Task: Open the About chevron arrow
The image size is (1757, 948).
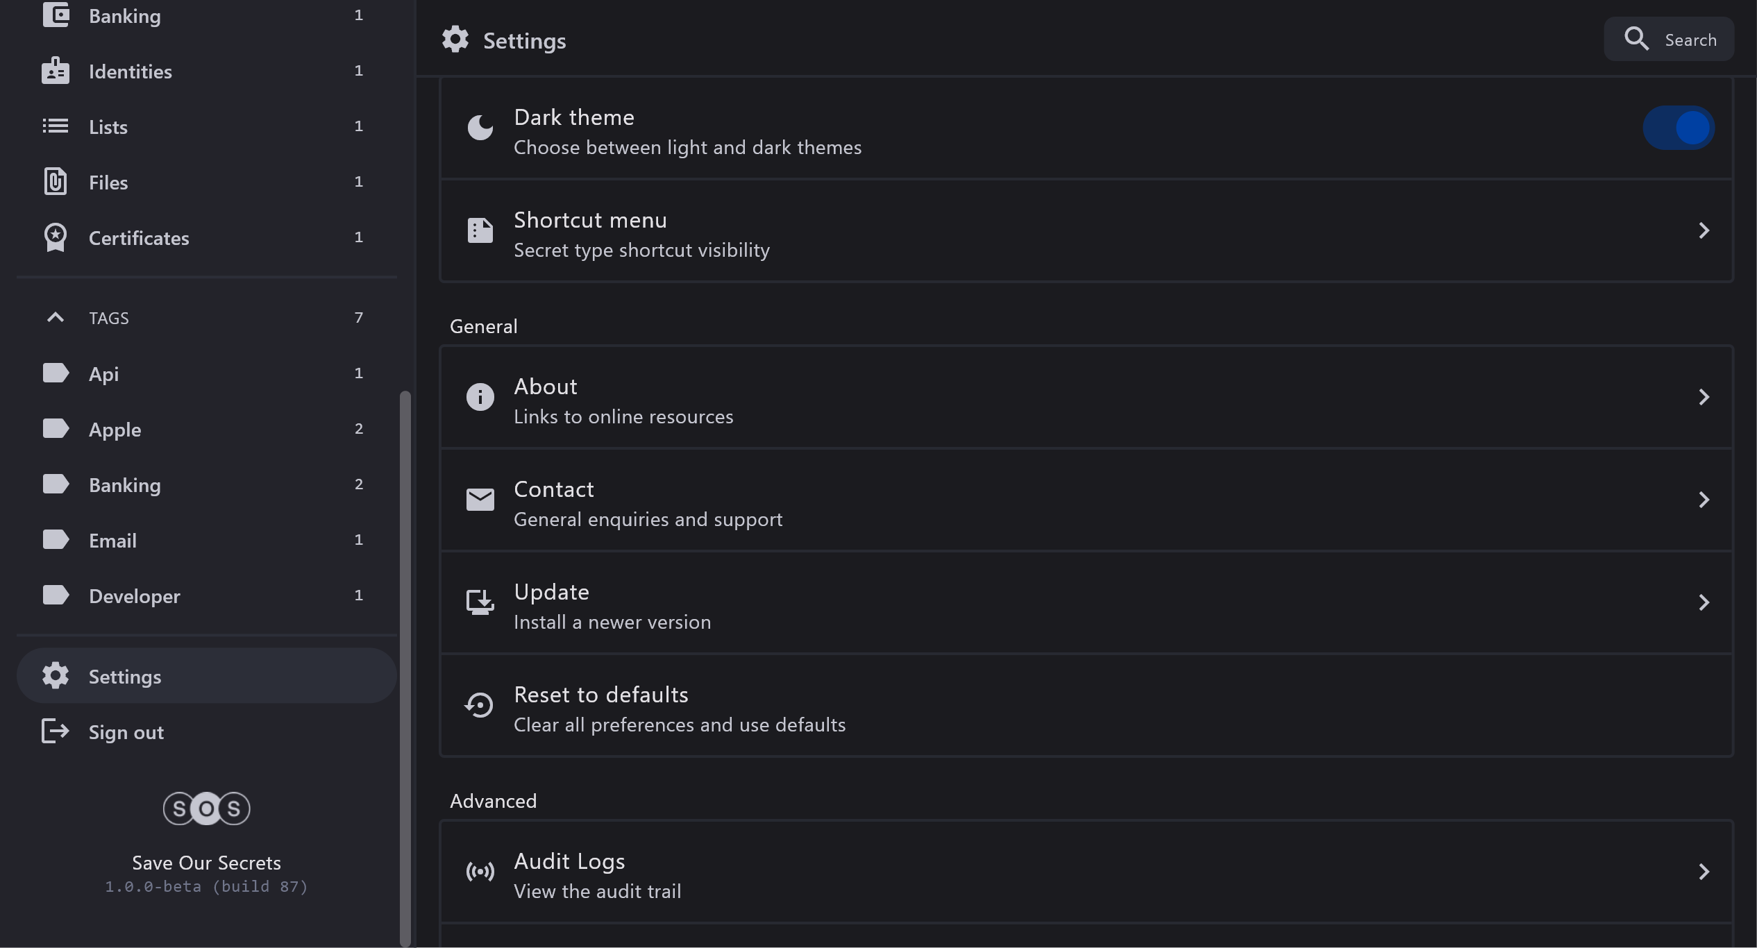Action: [1704, 397]
